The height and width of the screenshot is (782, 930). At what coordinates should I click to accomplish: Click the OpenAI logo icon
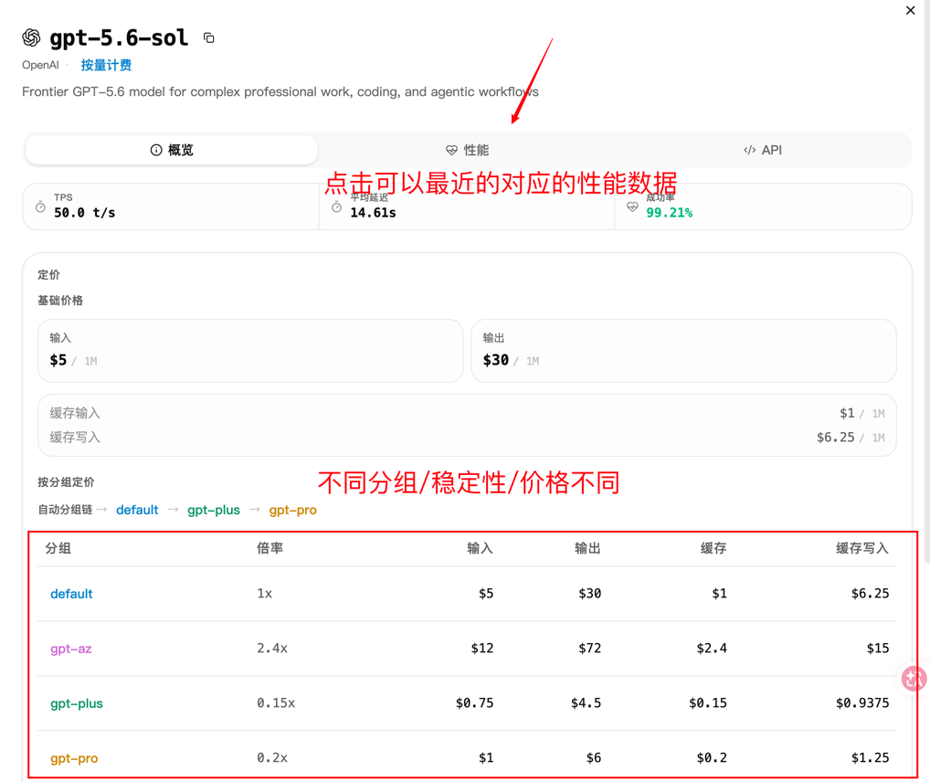pyautogui.click(x=31, y=38)
